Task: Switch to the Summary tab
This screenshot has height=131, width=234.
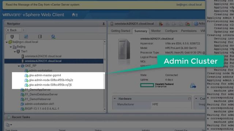Action: click(141, 31)
